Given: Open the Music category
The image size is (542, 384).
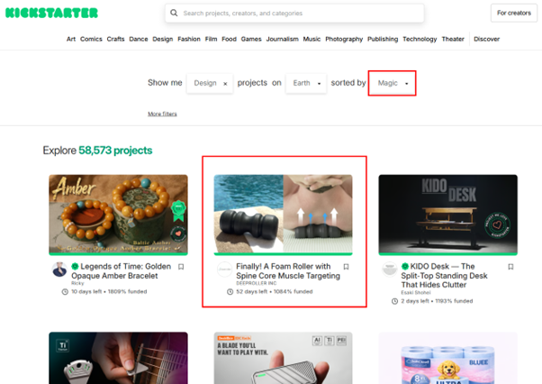Looking at the screenshot, I should [312, 39].
